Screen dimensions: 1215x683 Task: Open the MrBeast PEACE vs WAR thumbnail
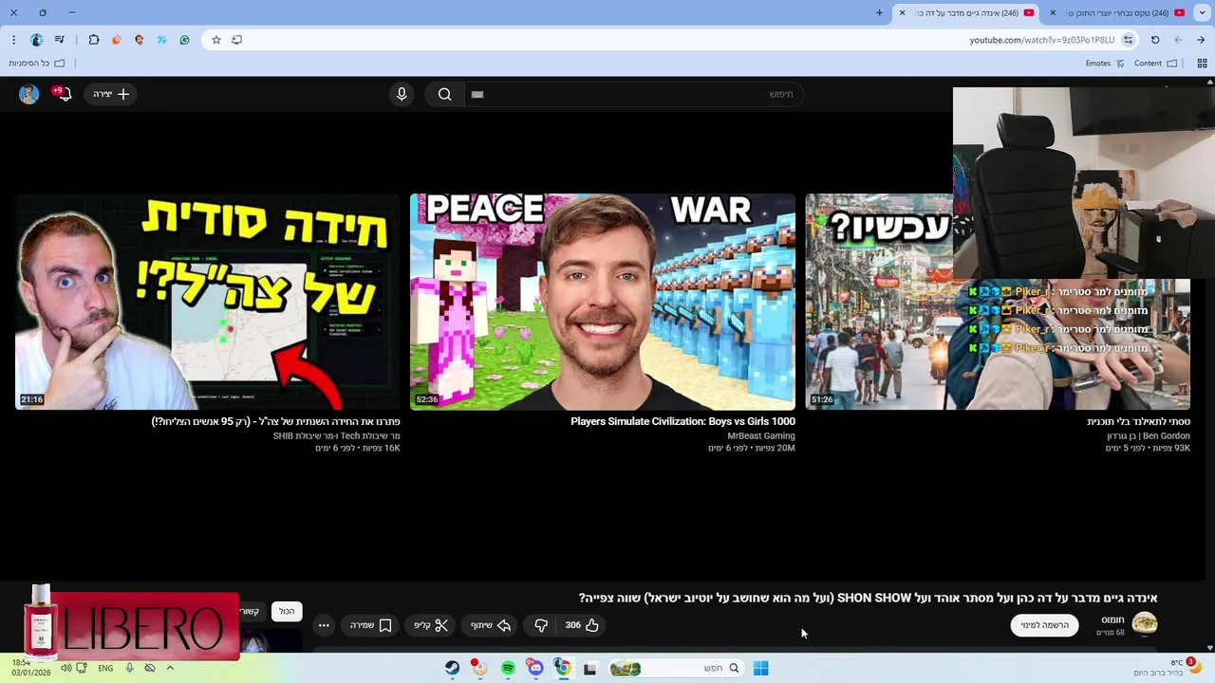[x=603, y=302]
